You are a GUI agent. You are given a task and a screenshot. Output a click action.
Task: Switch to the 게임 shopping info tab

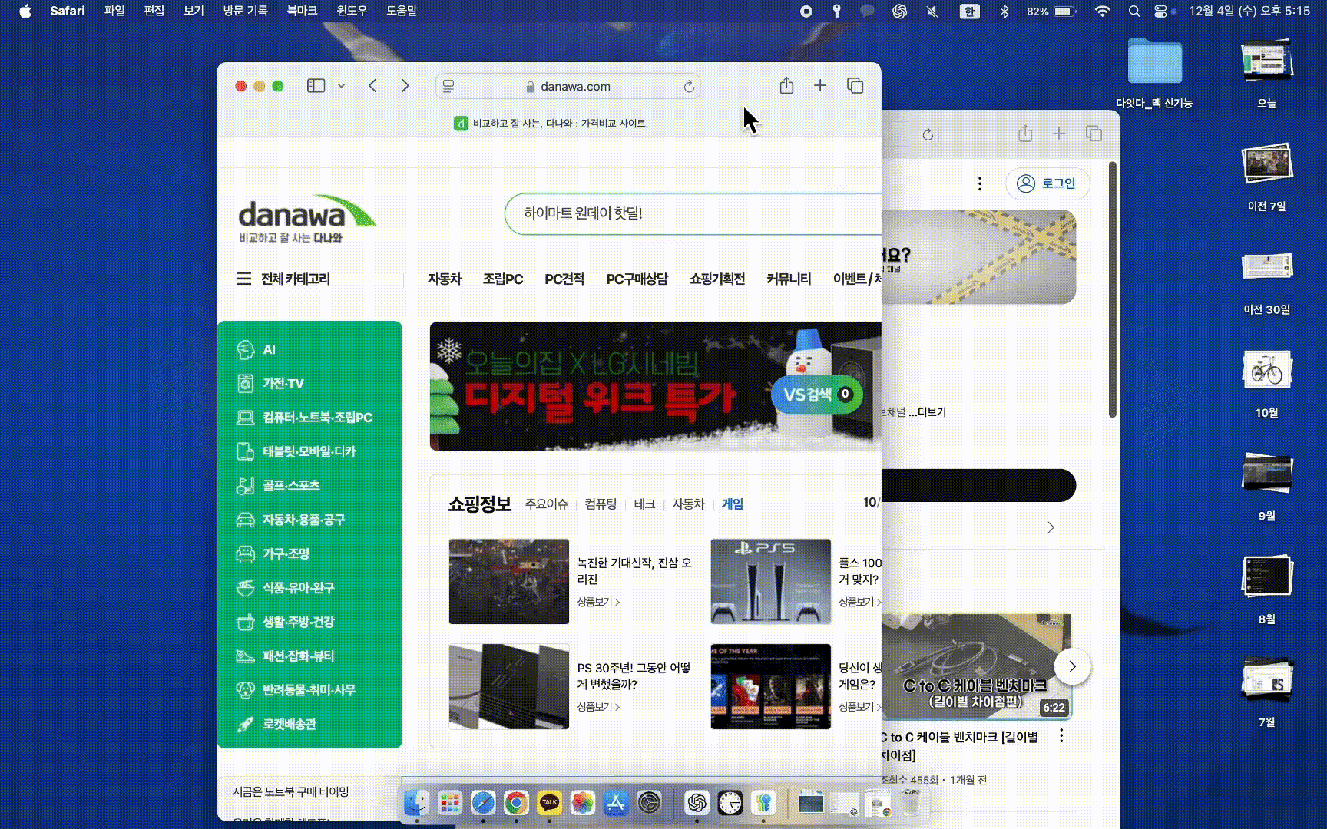click(733, 504)
